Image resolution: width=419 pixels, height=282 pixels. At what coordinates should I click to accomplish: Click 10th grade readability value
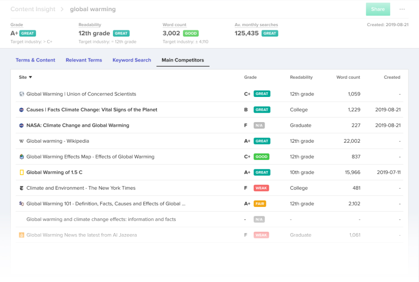[302, 172]
